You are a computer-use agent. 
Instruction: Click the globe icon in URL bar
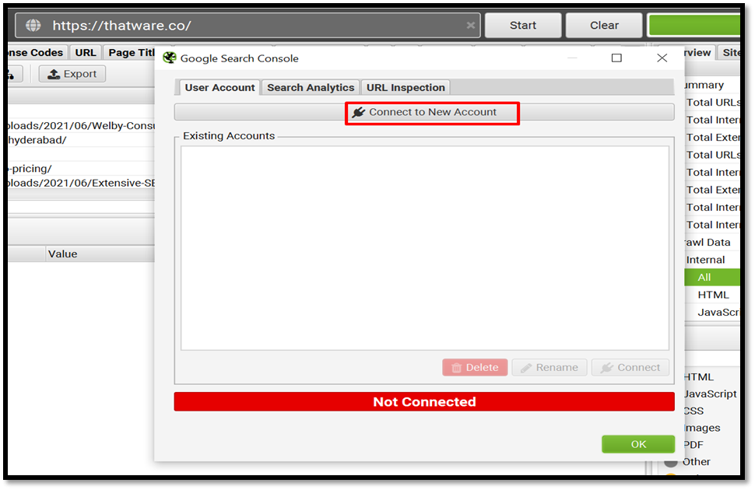(x=33, y=25)
